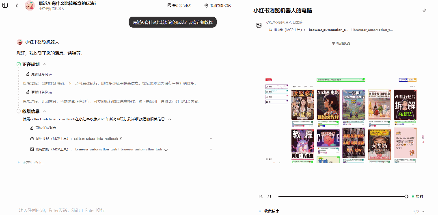Viewport: 438px width, 215px height.
Task: Click the third 更新任务列表 pencil icon under 收集信息
Action: pos(32,128)
